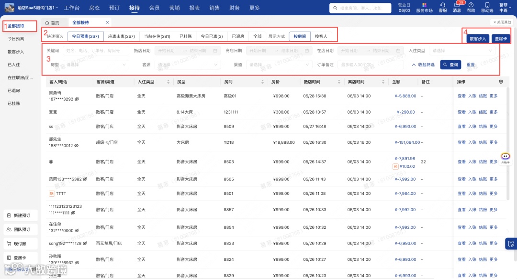The width and height of the screenshot is (517, 279).
Task: Click blue 查房卡 button at top right
Action: (x=501, y=39)
